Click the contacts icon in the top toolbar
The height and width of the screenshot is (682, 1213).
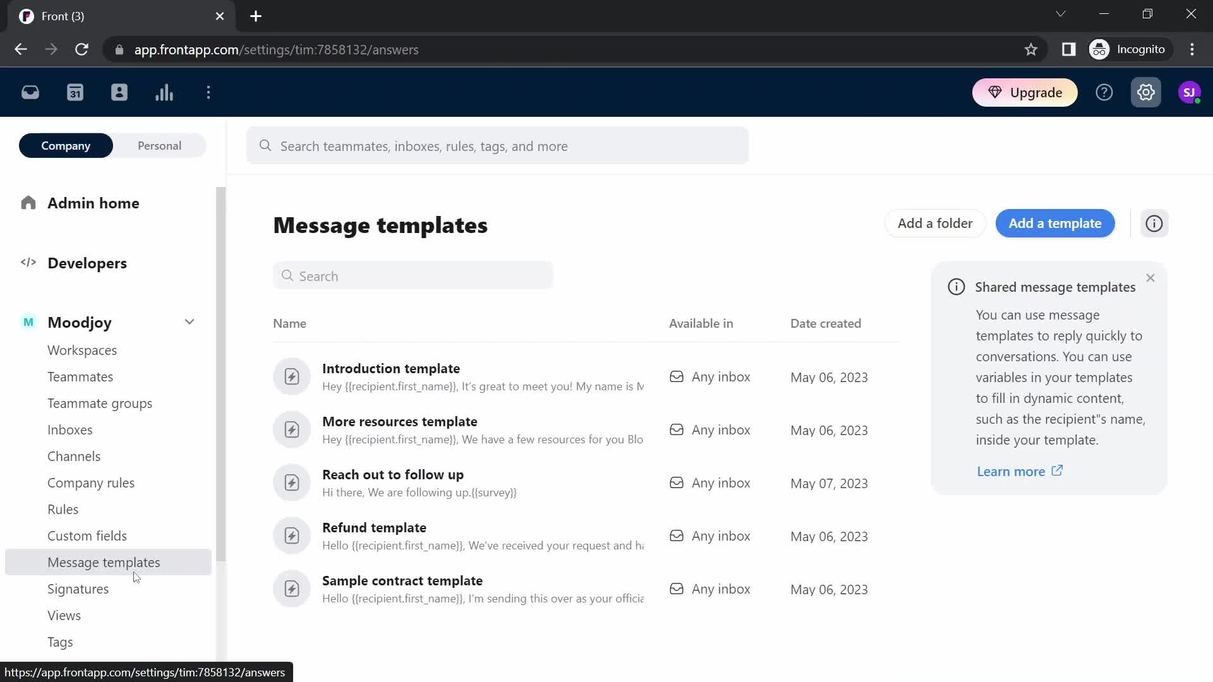[119, 92]
